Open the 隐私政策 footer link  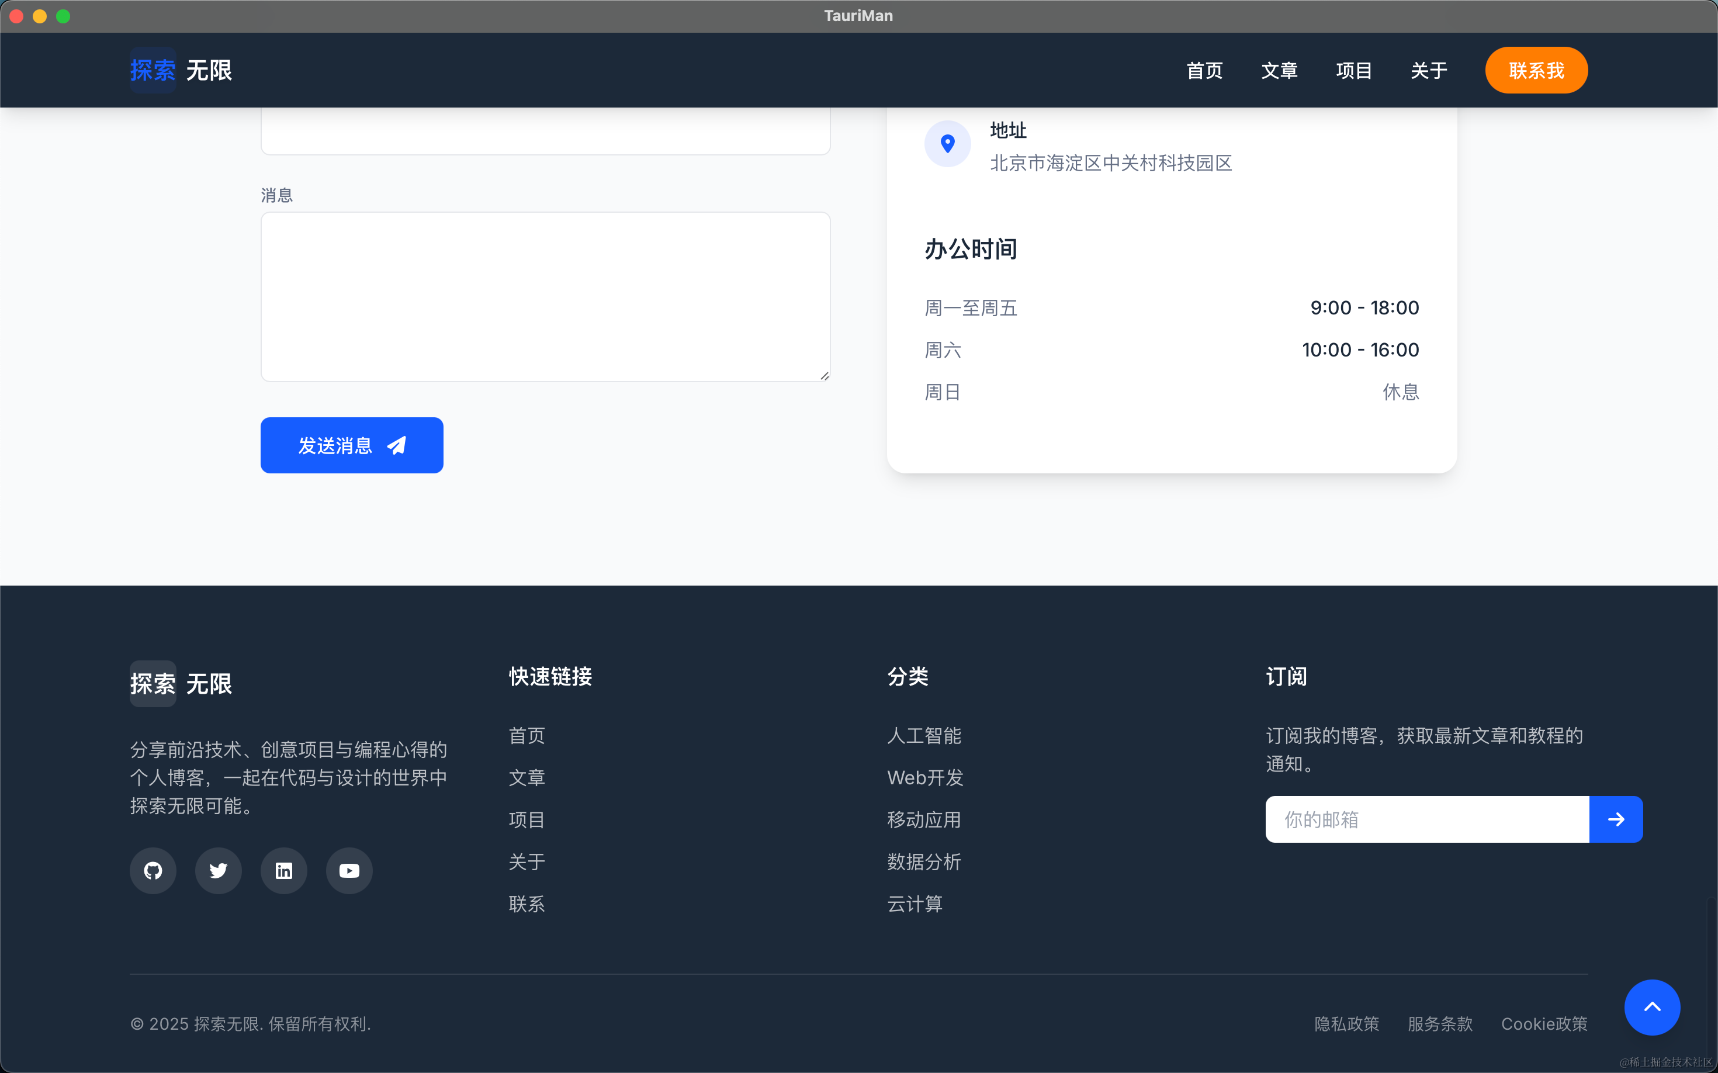(1346, 1024)
